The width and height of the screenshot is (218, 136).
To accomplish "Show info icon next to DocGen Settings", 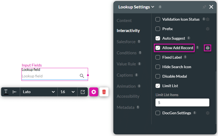I will (195, 113).
